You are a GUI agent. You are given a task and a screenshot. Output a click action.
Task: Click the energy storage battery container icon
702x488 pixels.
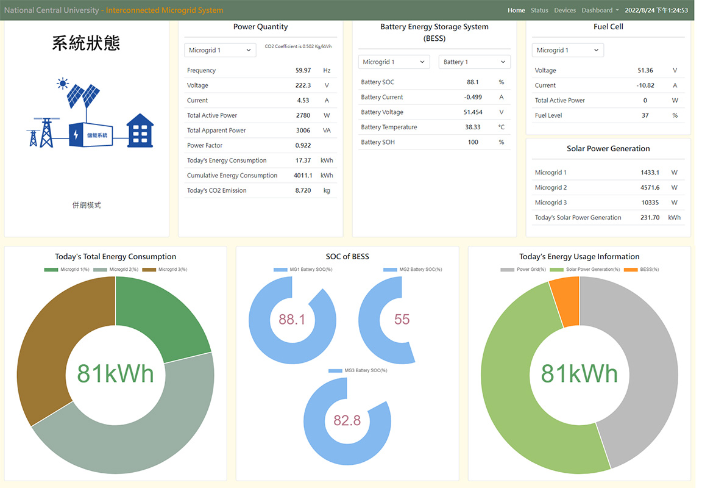(x=91, y=135)
